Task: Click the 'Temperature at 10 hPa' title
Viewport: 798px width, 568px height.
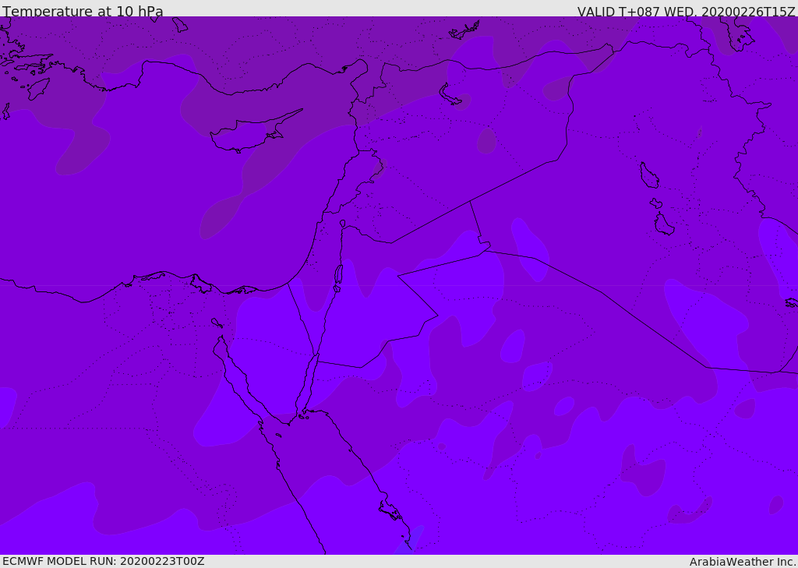Action: [x=83, y=11]
